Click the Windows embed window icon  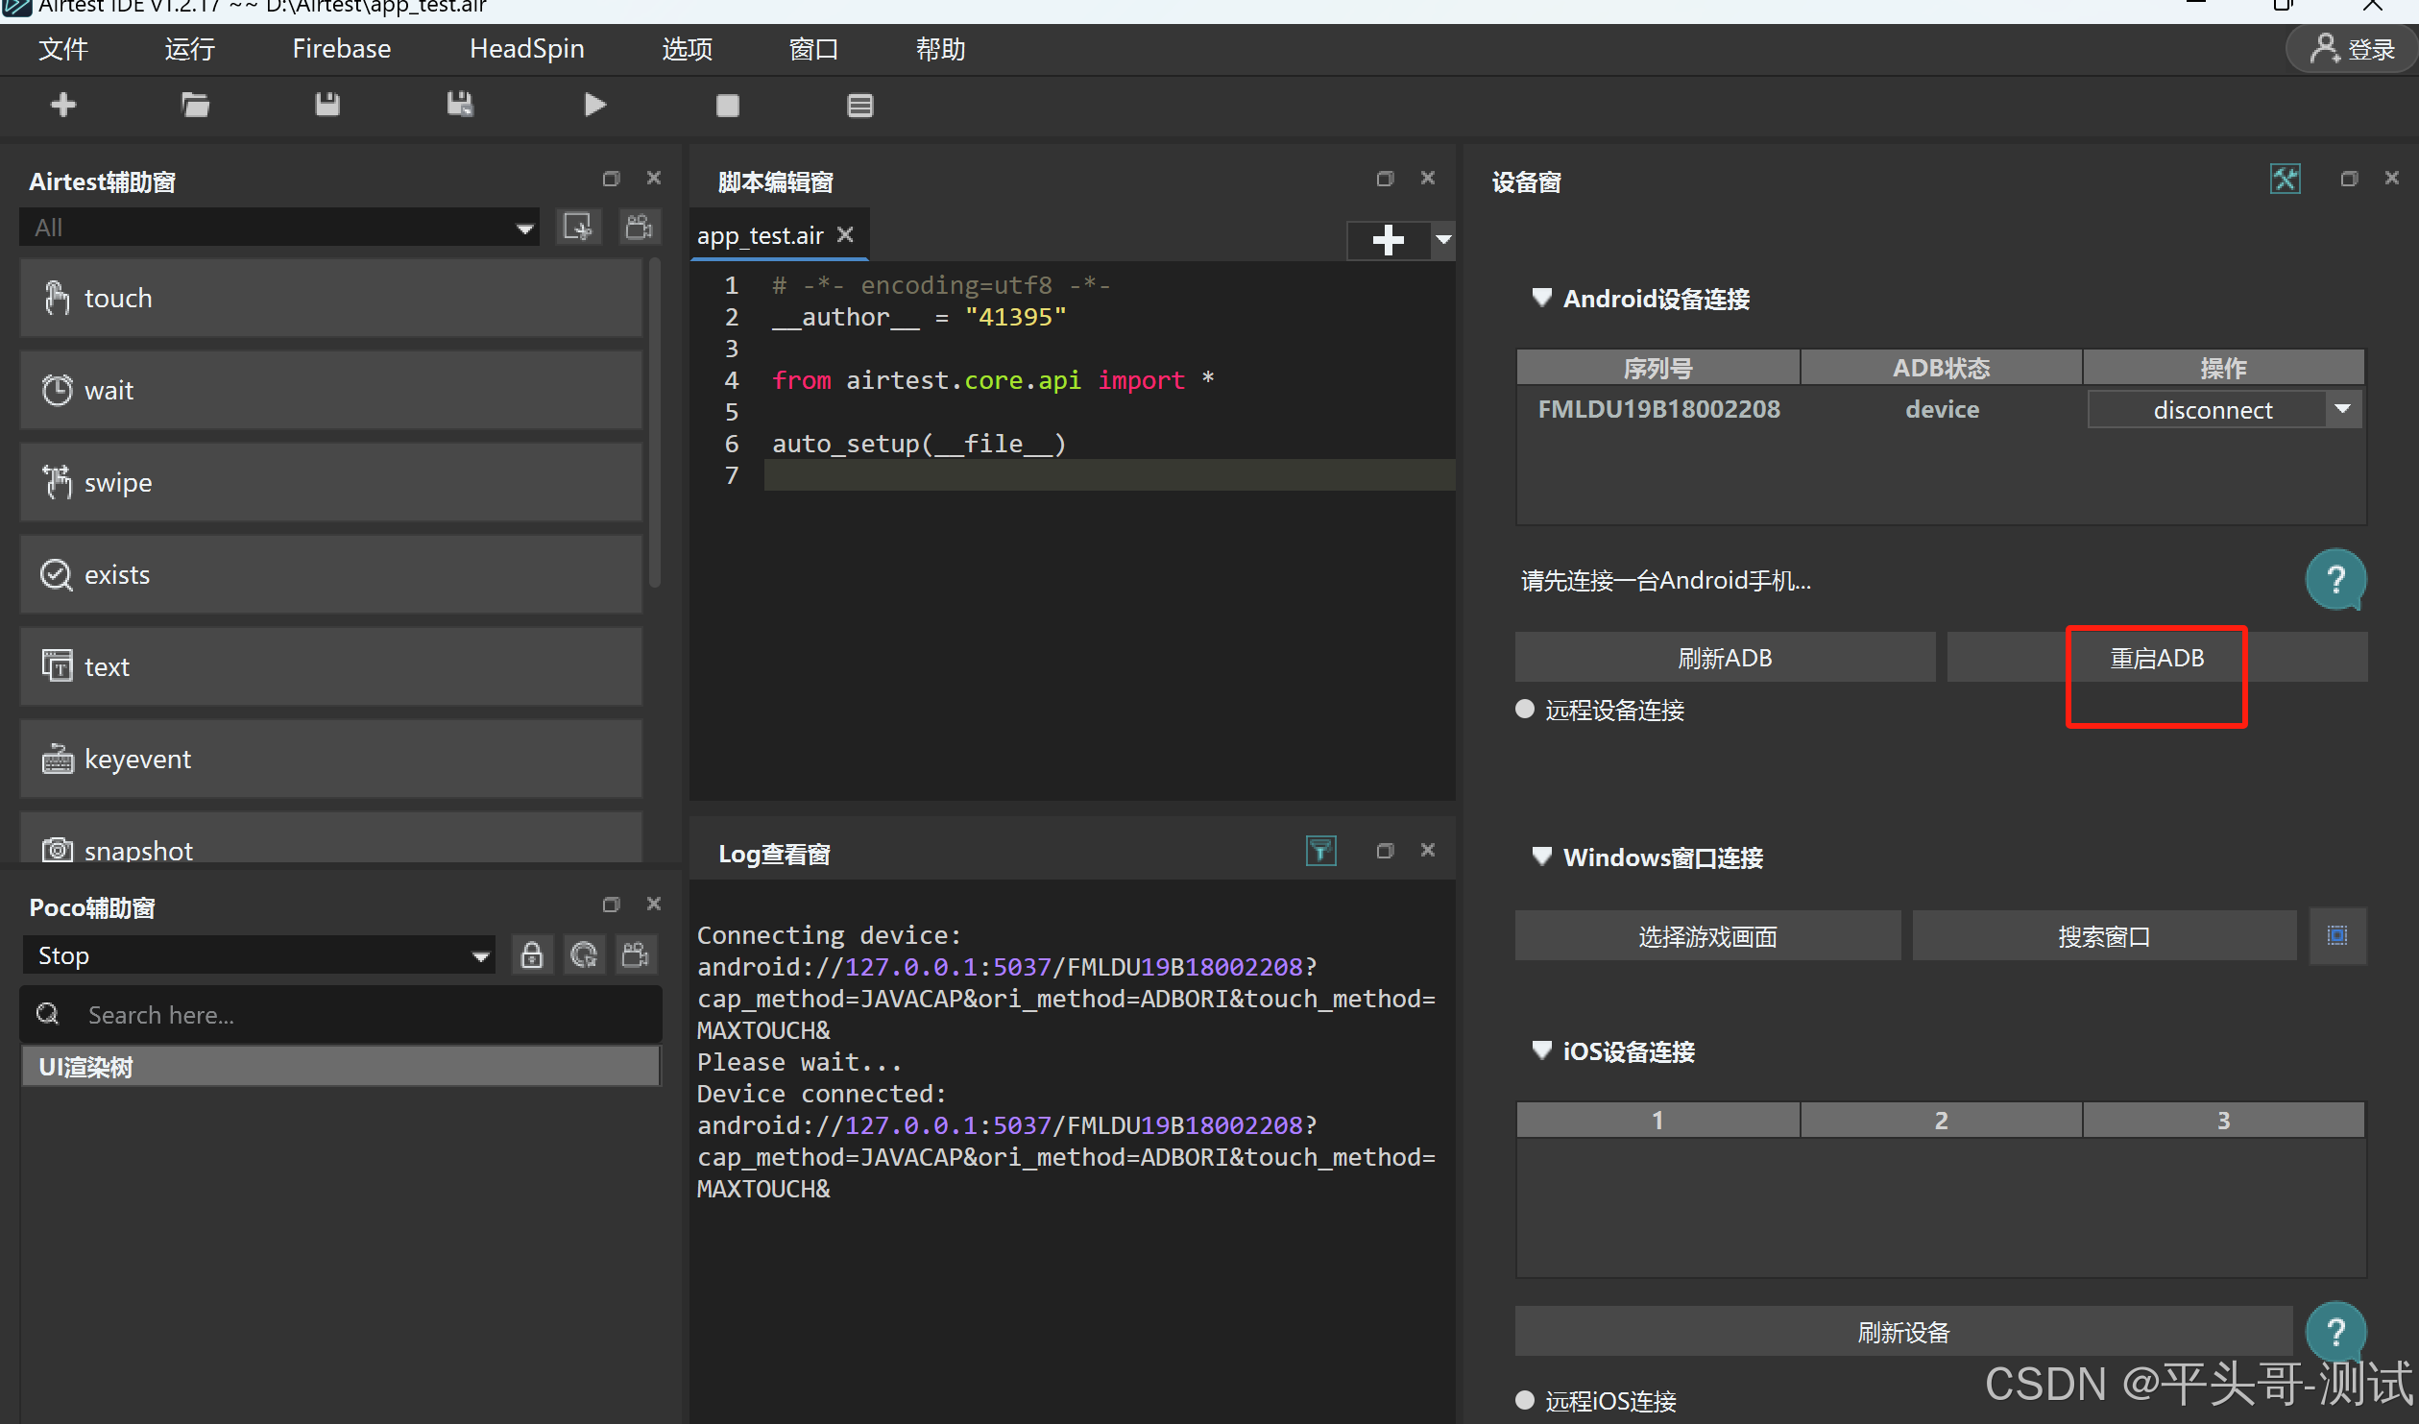pyautogui.click(x=2336, y=935)
